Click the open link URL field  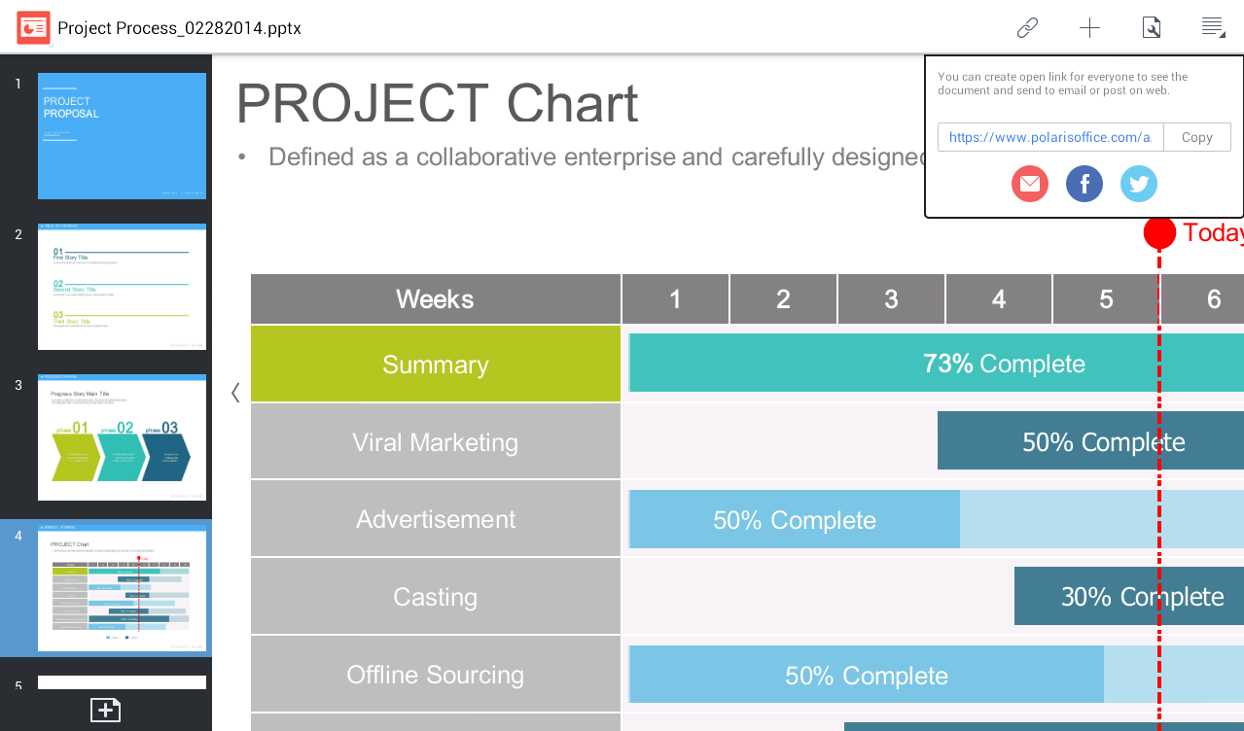1050,137
